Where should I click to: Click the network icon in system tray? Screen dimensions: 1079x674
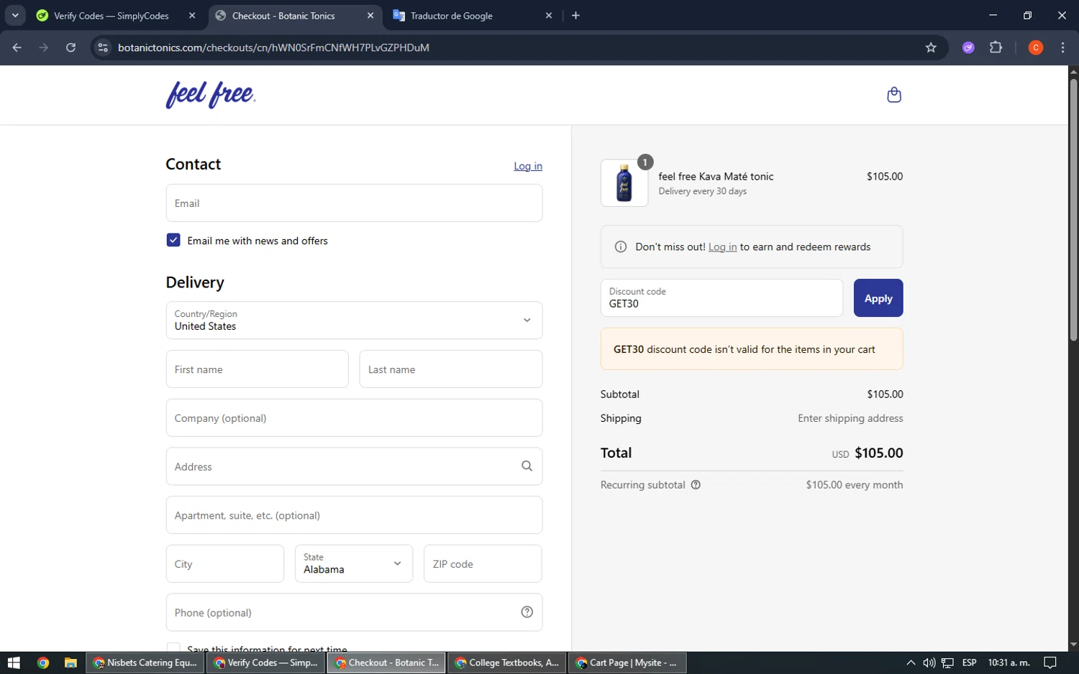[947, 663]
